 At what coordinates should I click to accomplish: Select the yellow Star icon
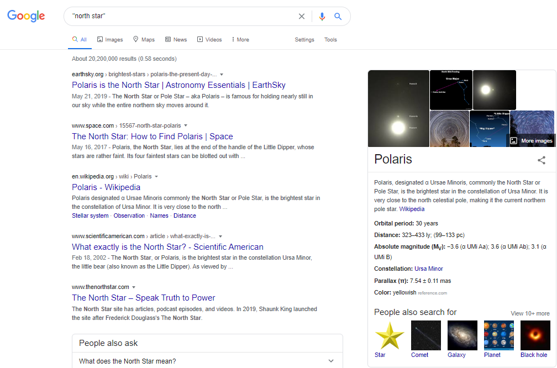[x=390, y=335]
